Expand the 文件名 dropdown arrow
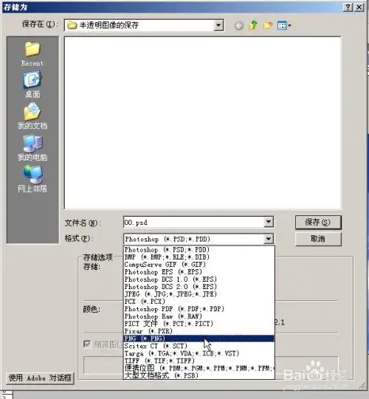The height and width of the screenshot is (399, 369). point(269,222)
